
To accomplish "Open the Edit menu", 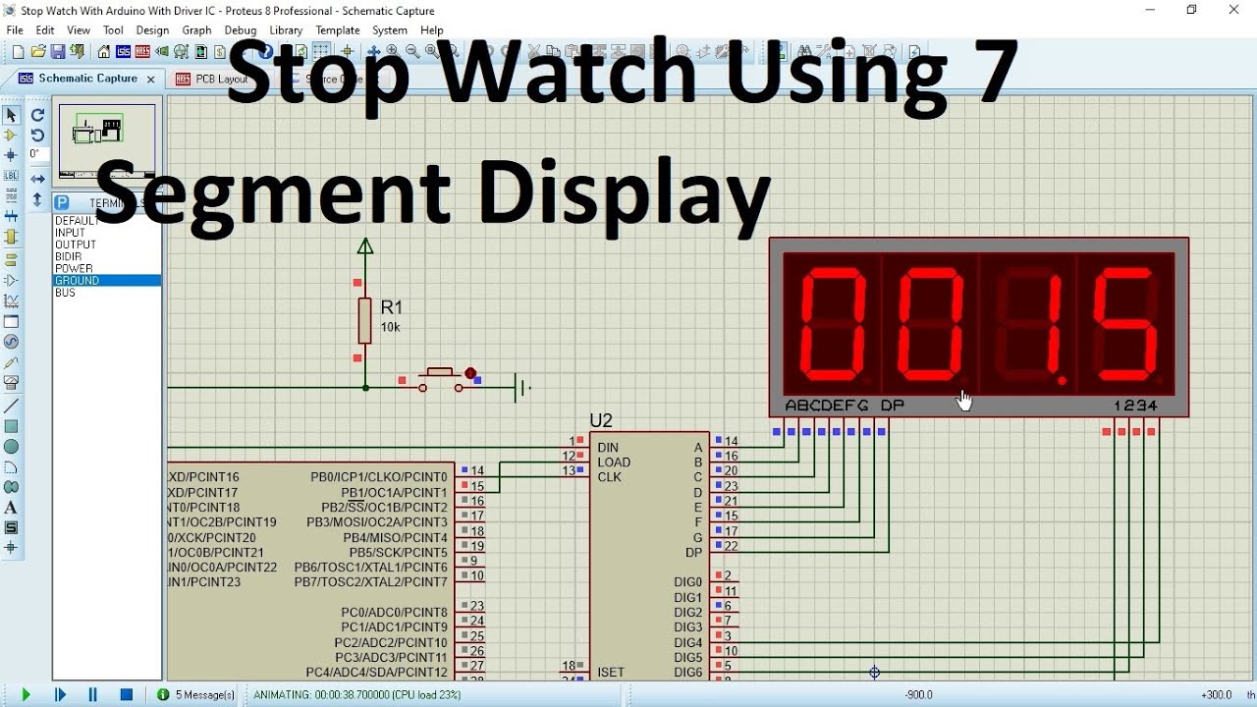I will coord(45,30).
